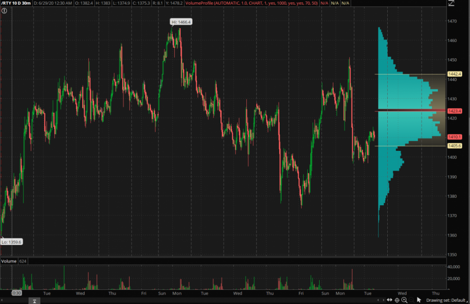The width and height of the screenshot is (470, 304).
Task: Click the 1423.4 point of control label
Action: coord(455,111)
